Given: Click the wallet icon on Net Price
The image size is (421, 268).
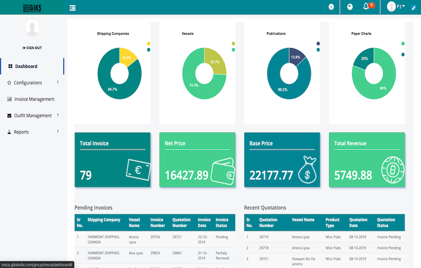Looking at the screenshot, I should pyautogui.click(x=222, y=172).
